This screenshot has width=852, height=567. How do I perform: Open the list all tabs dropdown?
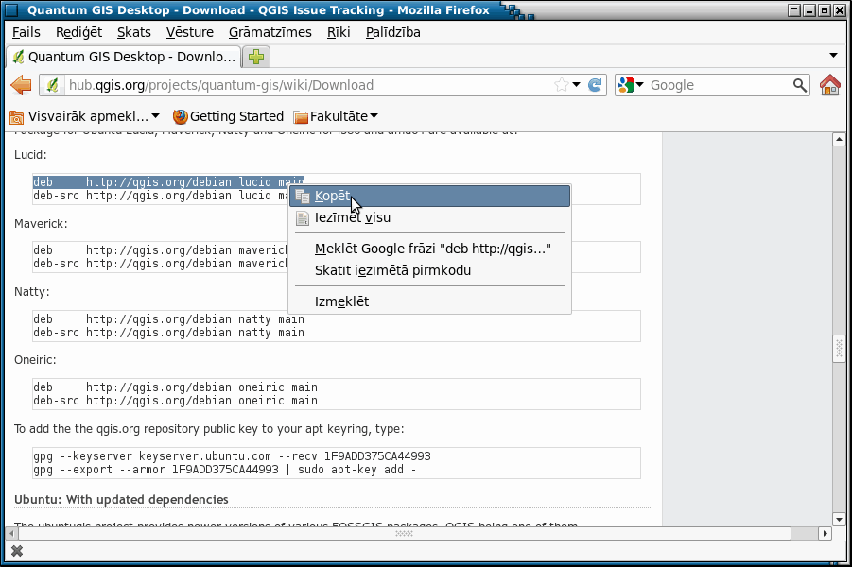pos(833,56)
